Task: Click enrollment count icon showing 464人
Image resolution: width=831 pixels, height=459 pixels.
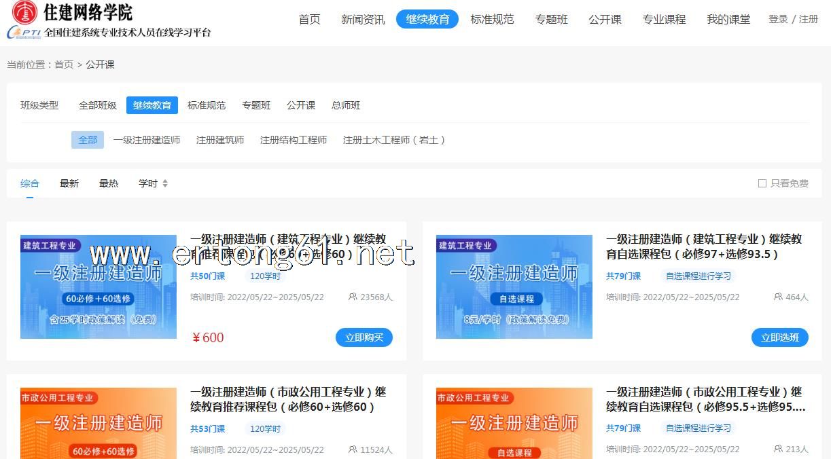Action: pos(778,297)
